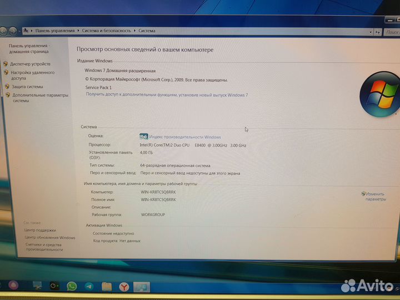This screenshot has height=300, width=400.
Task: Click the 4,6 performance score badge
Action: 144,137
